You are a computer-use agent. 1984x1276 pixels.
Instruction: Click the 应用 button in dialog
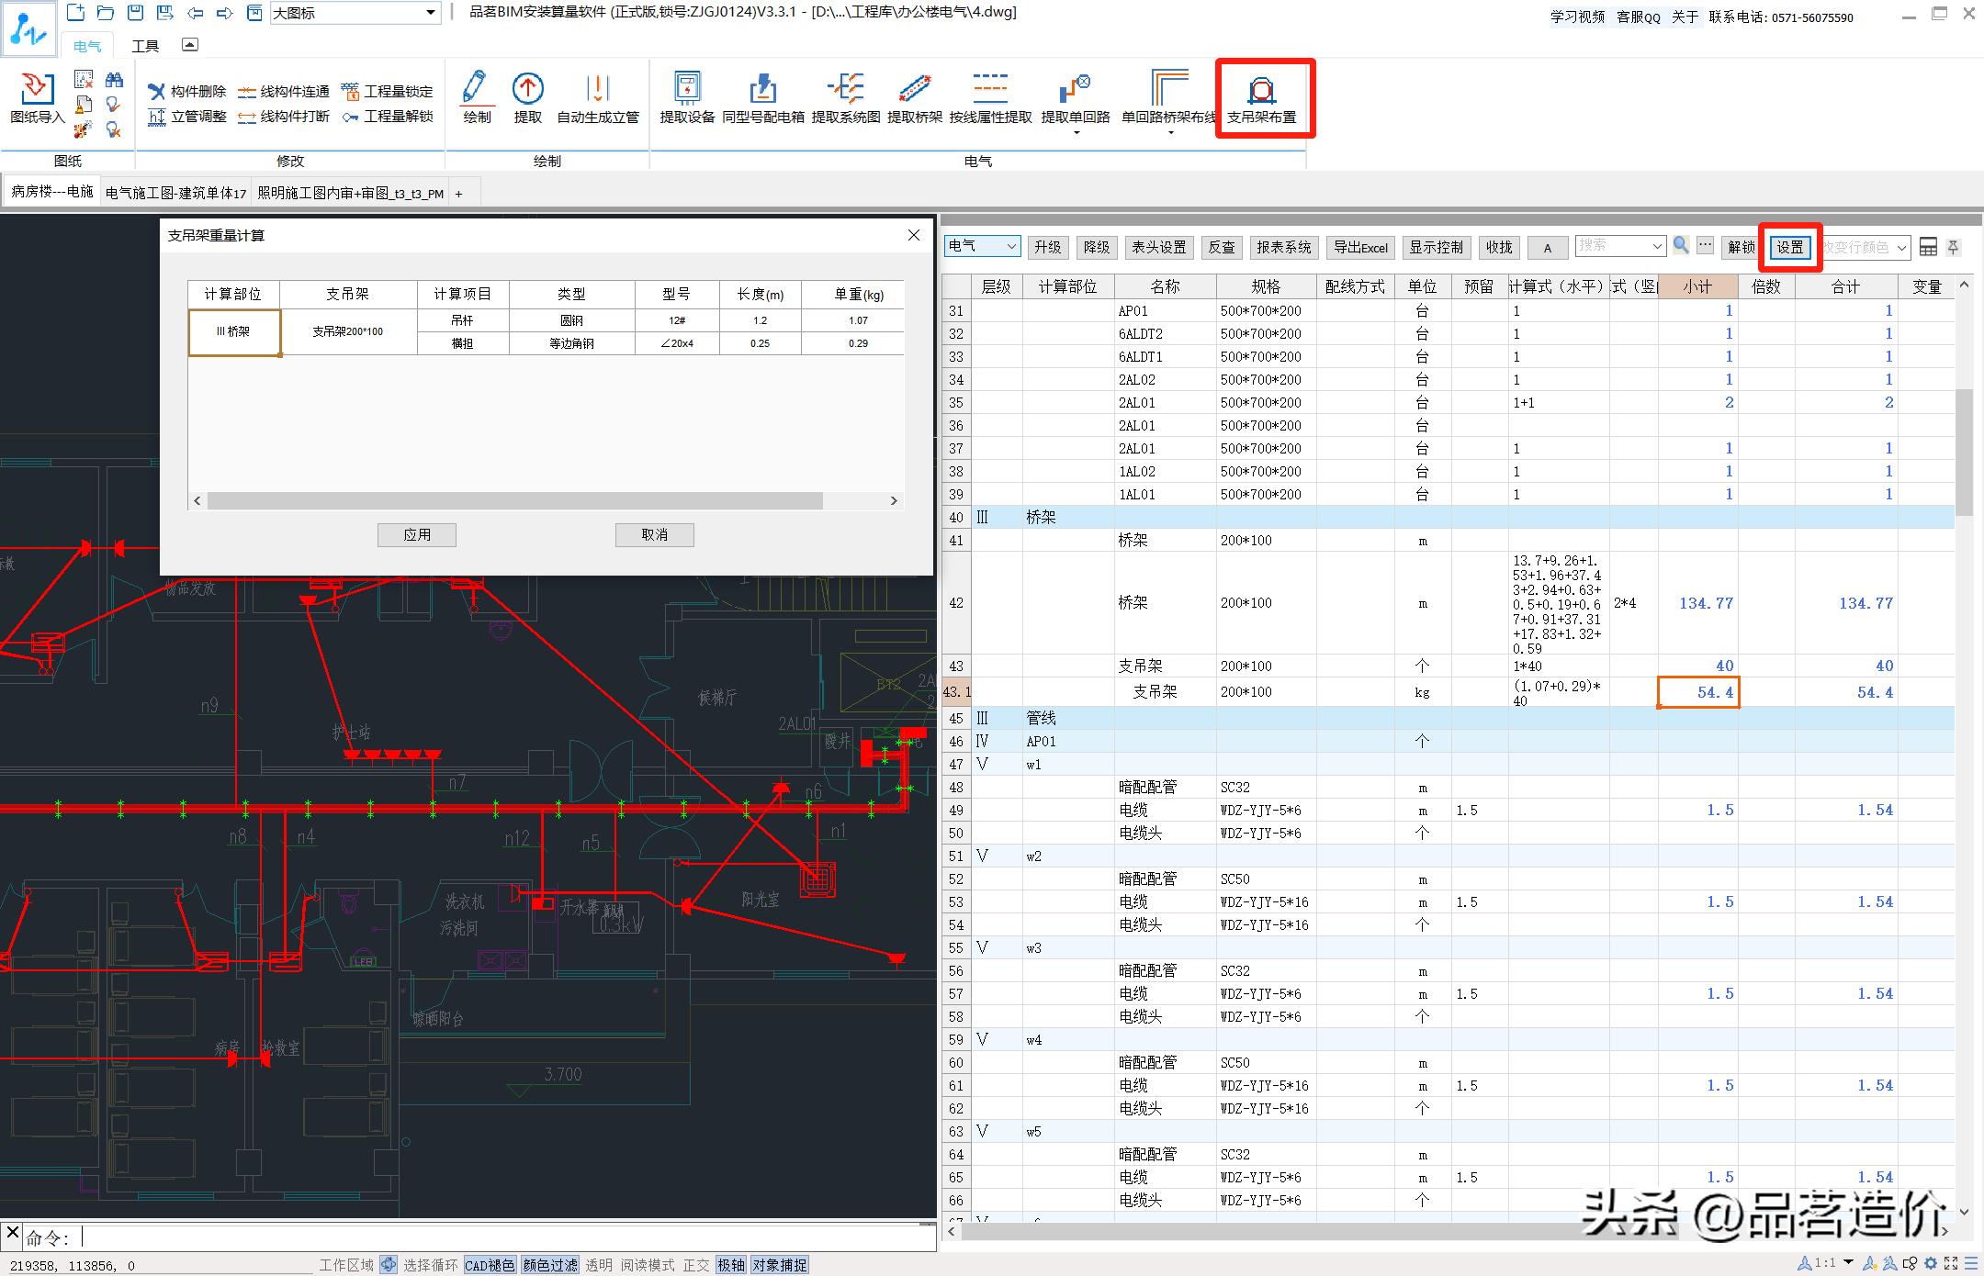tap(416, 534)
